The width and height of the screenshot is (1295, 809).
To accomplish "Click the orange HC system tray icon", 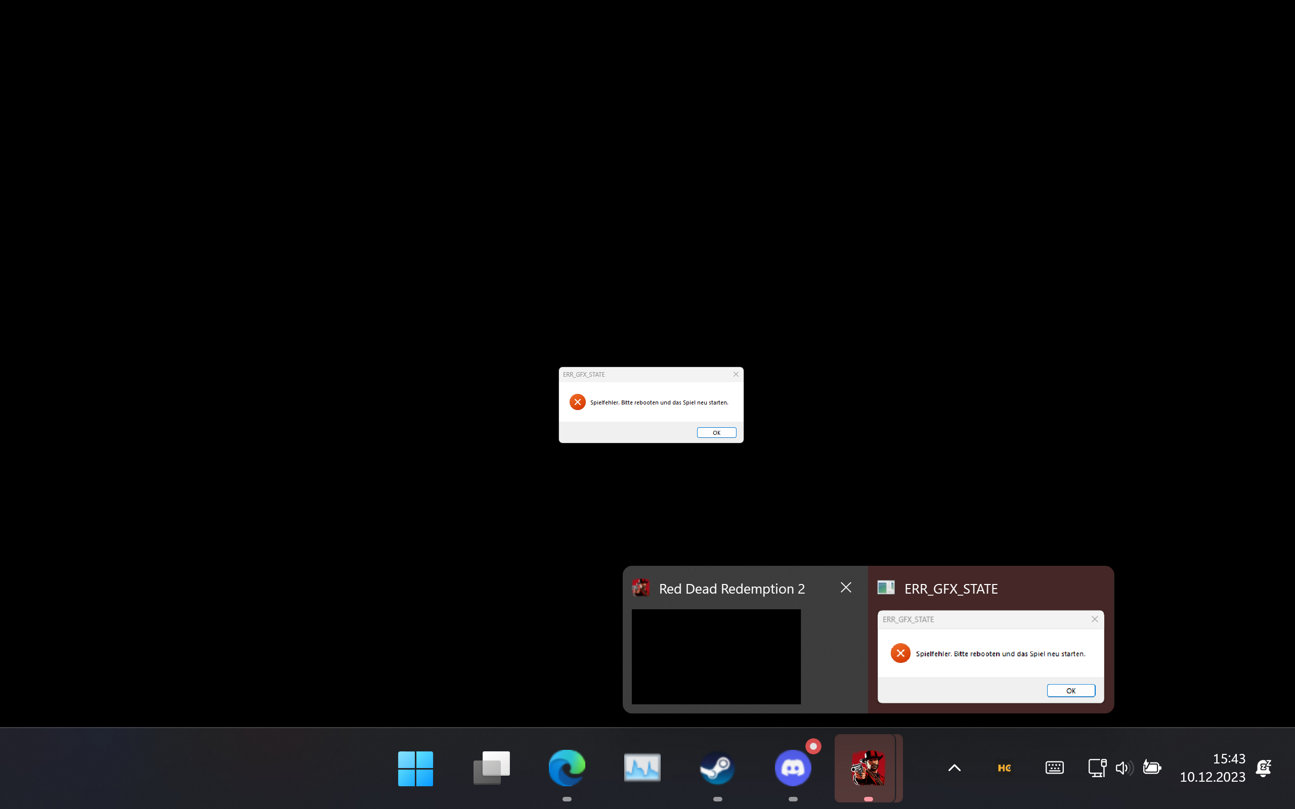I will 1004,767.
